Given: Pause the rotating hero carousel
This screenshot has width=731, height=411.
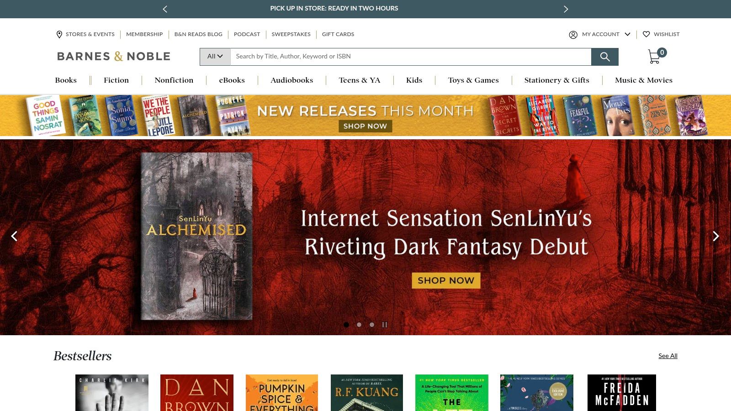Looking at the screenshot, I should (x=385, y=325).
